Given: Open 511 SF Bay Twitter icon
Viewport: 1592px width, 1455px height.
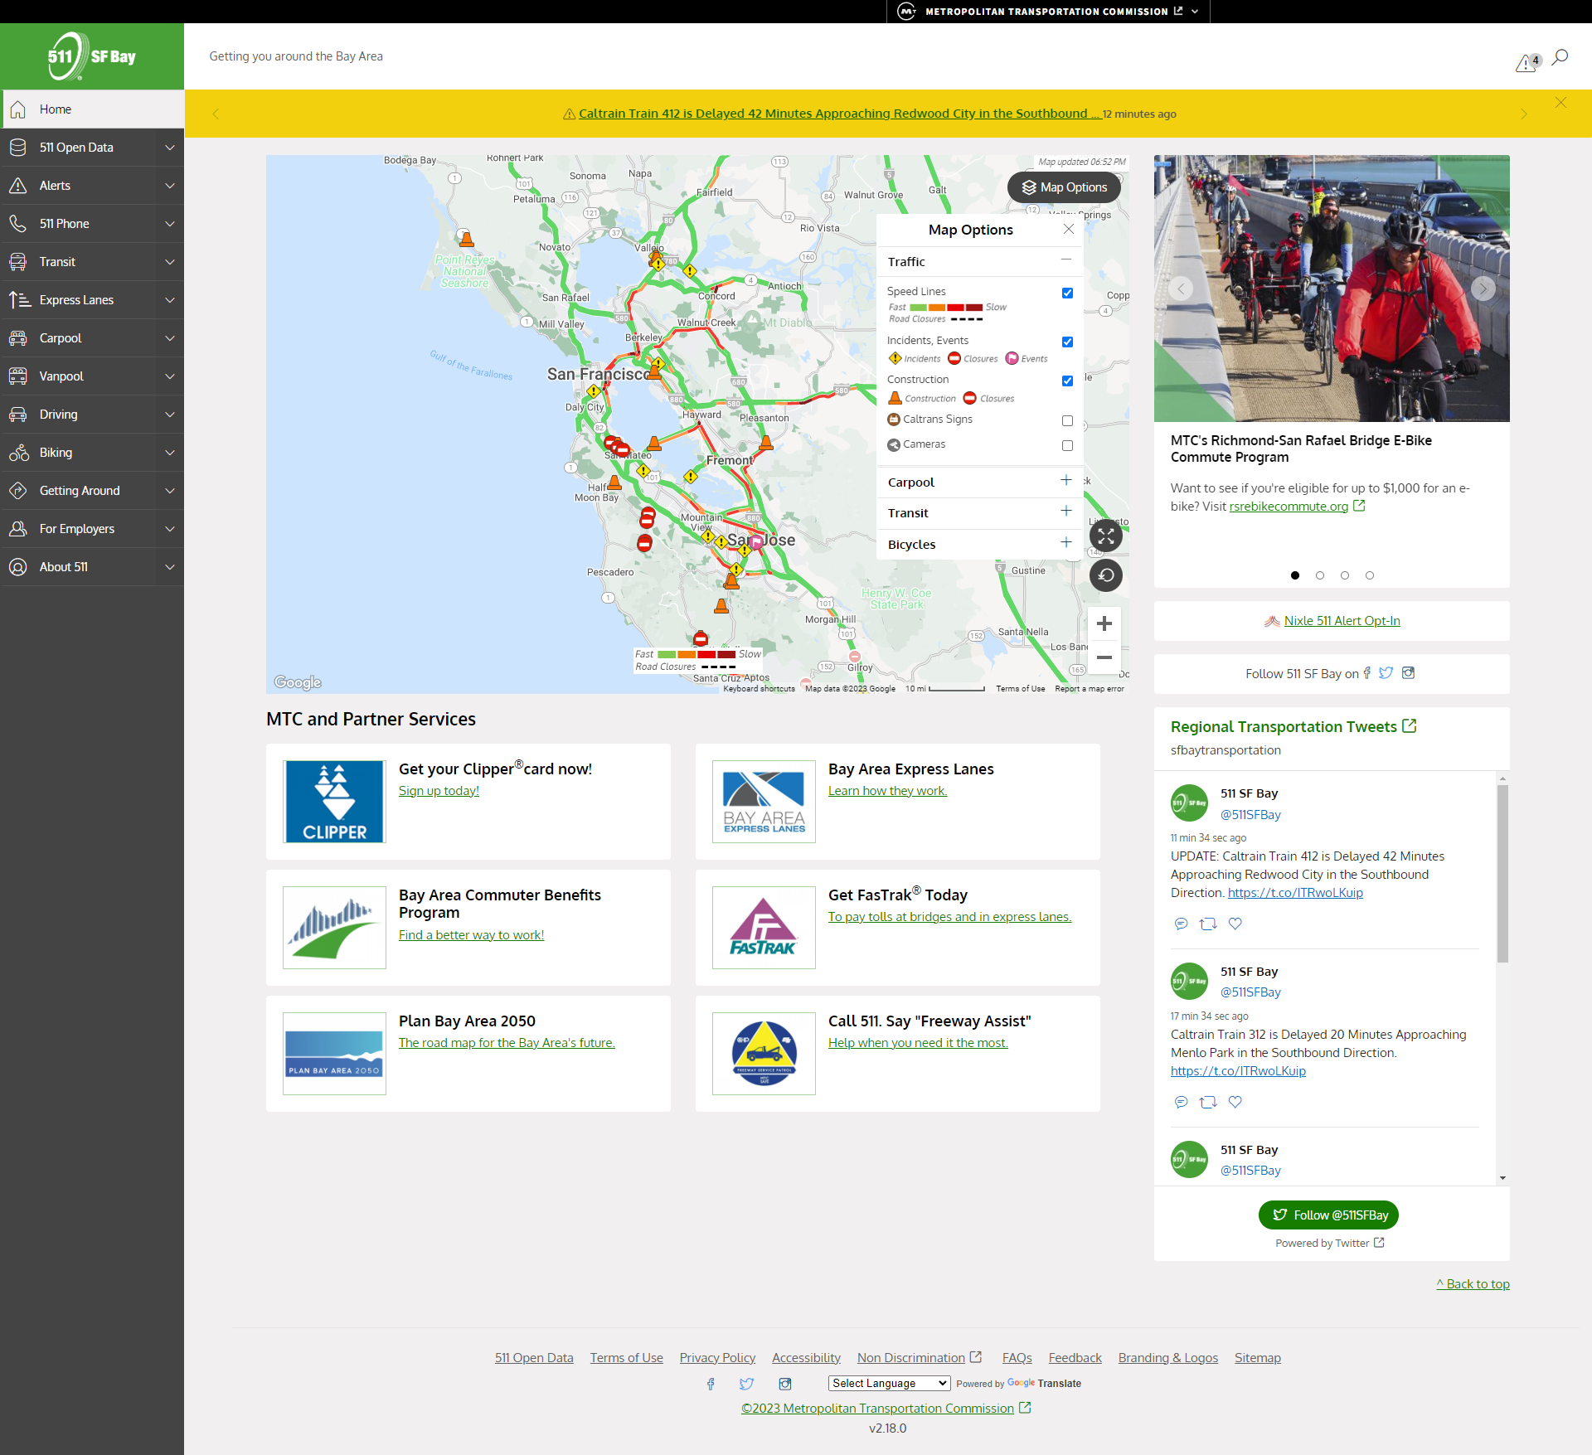Looking at the screenshot, I should click(1386, 673).
